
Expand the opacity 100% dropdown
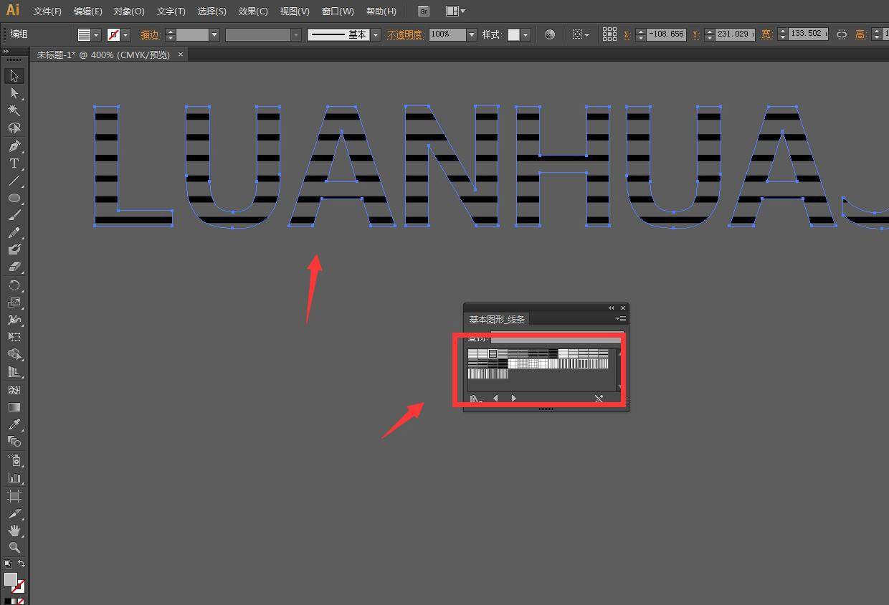[x=471, y=34]
